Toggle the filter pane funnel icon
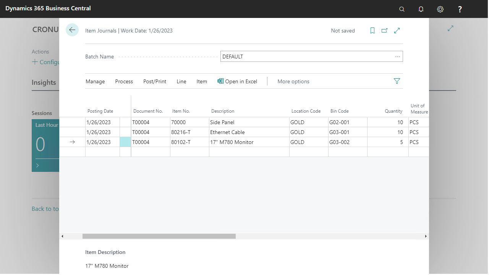 (397, 81)
